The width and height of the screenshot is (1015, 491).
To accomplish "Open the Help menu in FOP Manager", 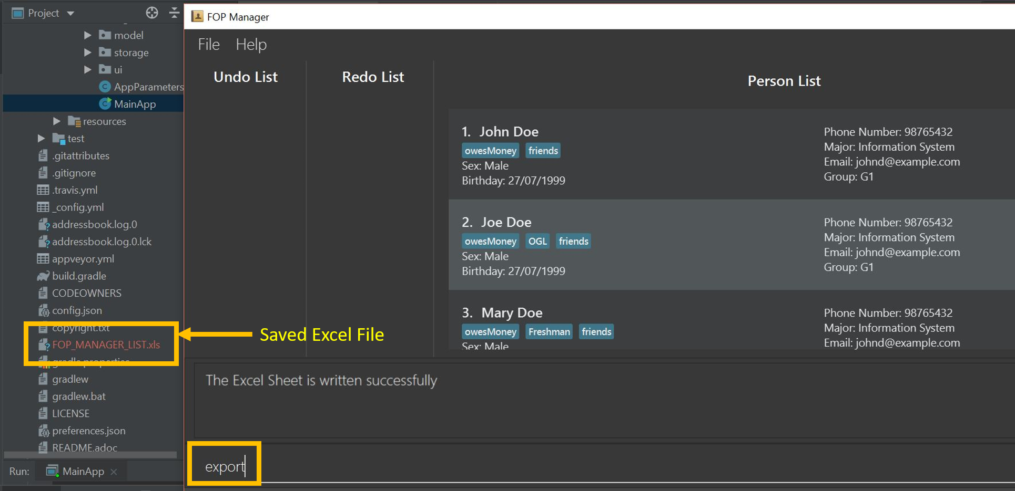I will (251, 45).
